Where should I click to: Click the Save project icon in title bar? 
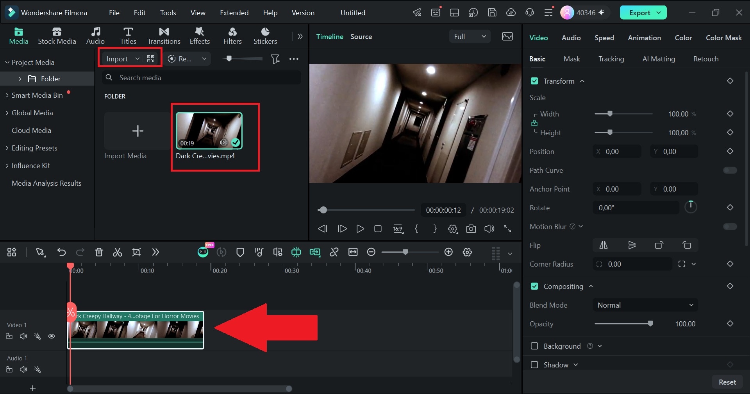pos(492,13)
